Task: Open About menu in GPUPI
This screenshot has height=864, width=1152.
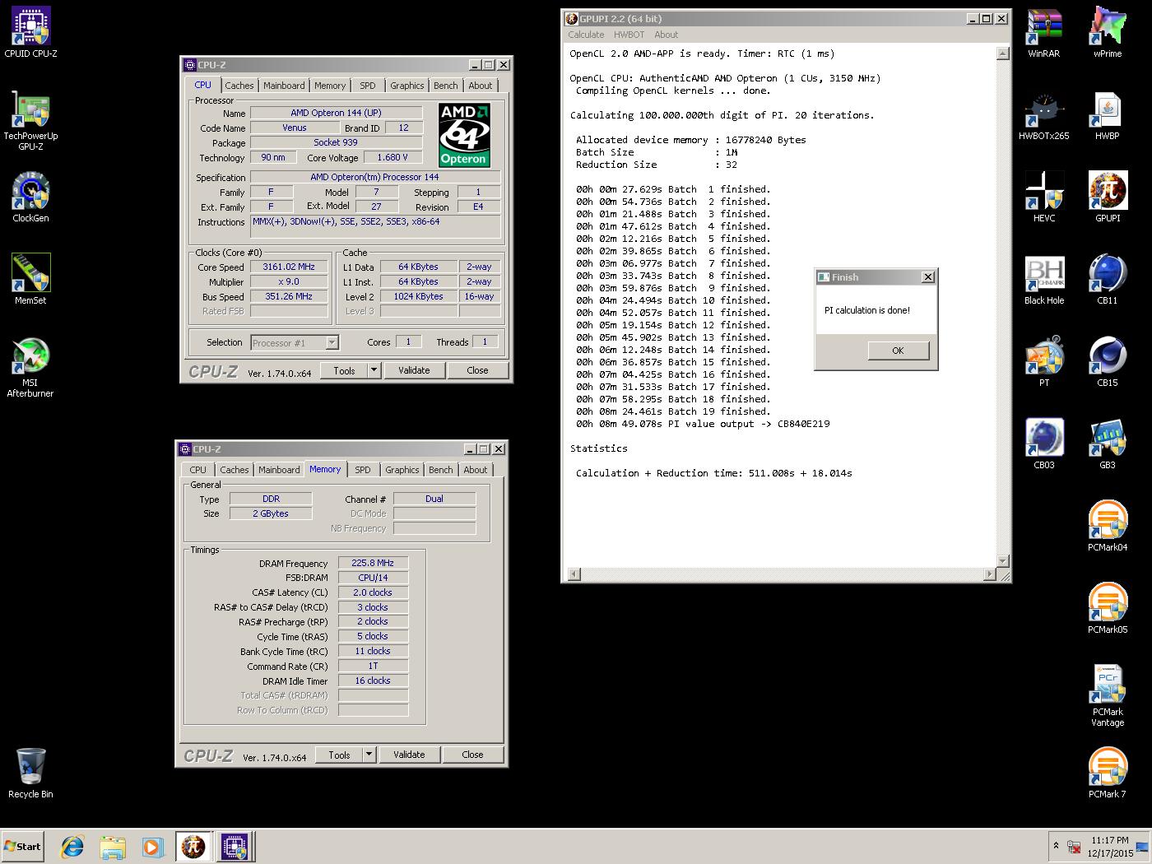Action: [x=667, y=35]
